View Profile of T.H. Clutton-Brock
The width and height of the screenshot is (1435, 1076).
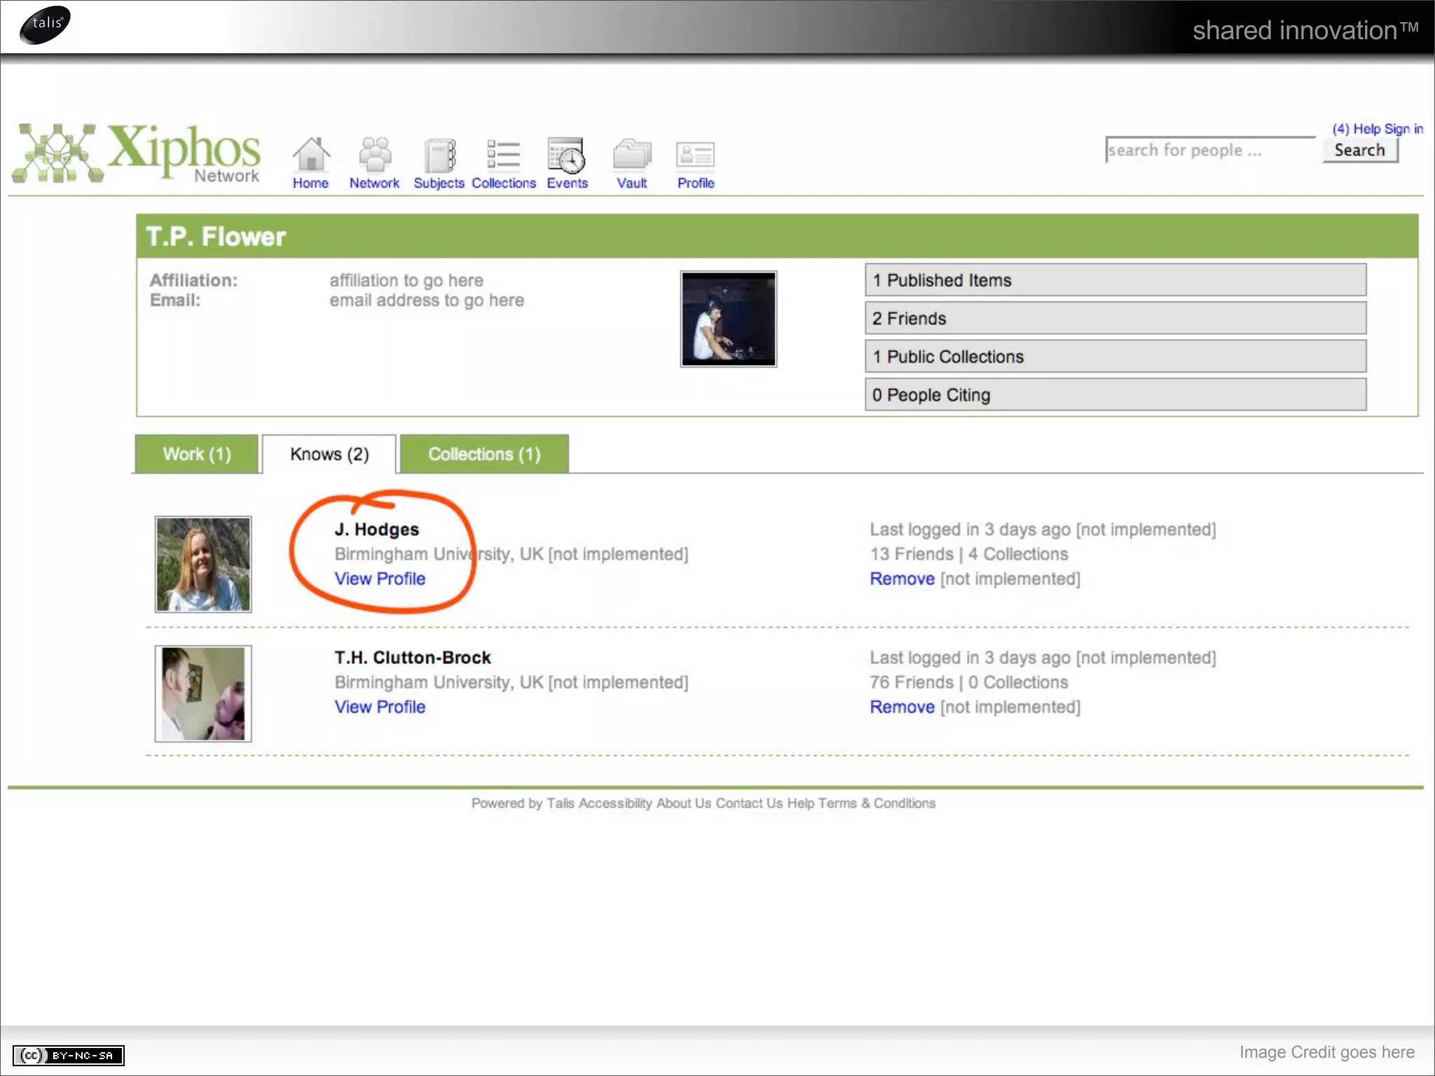coord(380,707)
